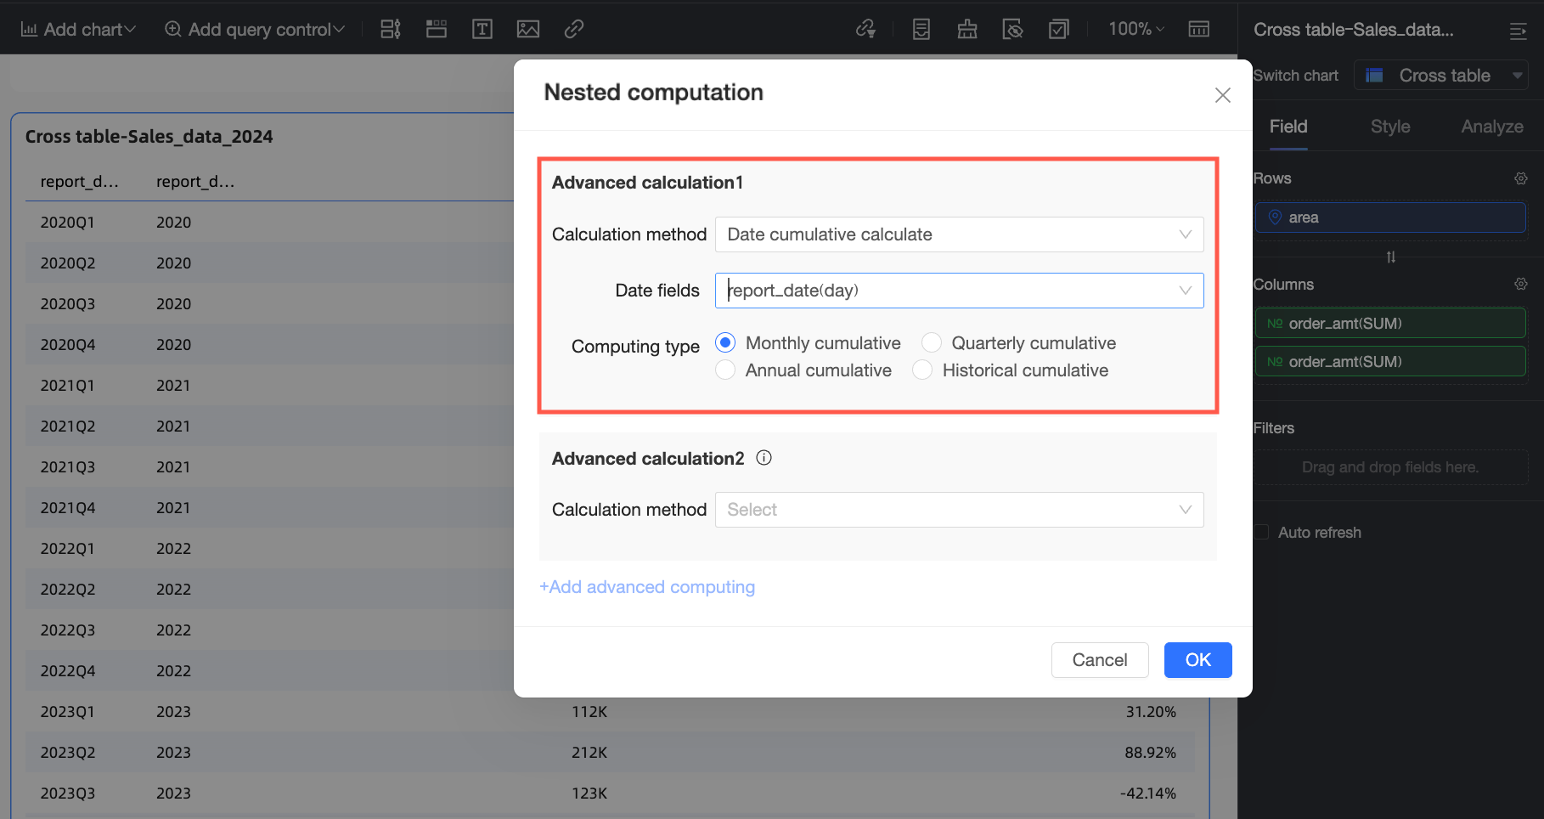Image resolution: width=1544 pixels, height=819 pixels.
Task: Switch to the Field tab
Action: (x=1288, y=127)
